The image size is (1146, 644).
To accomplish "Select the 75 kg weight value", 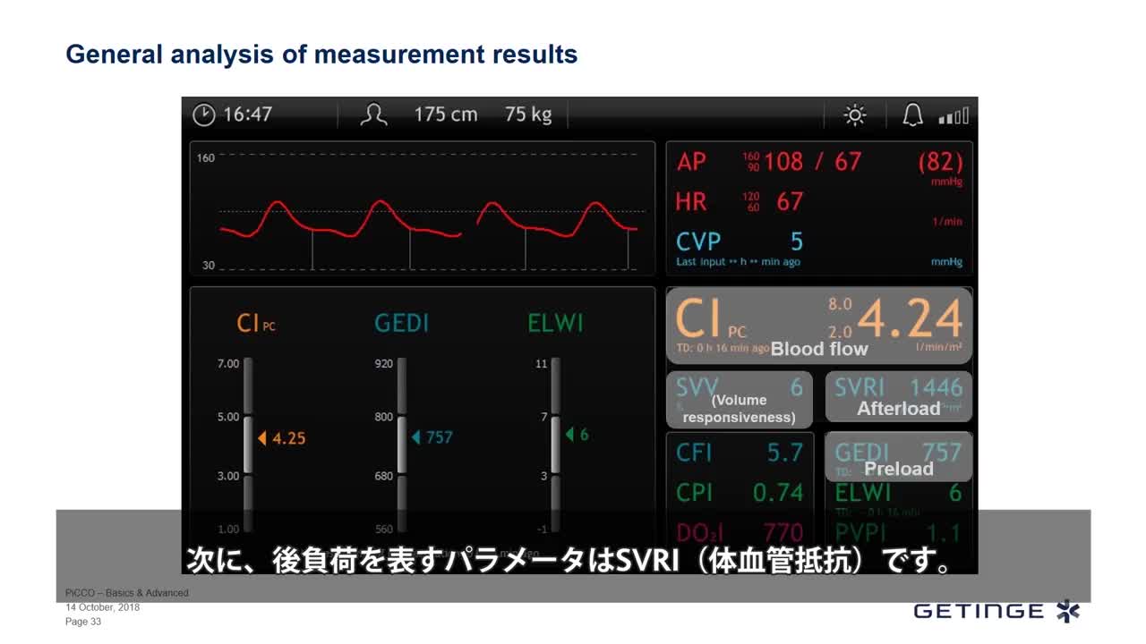I will click(528, 114).
